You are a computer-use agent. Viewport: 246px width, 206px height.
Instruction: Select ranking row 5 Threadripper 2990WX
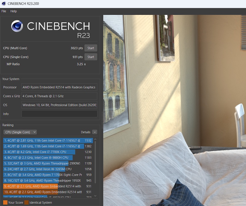point(48,163)
